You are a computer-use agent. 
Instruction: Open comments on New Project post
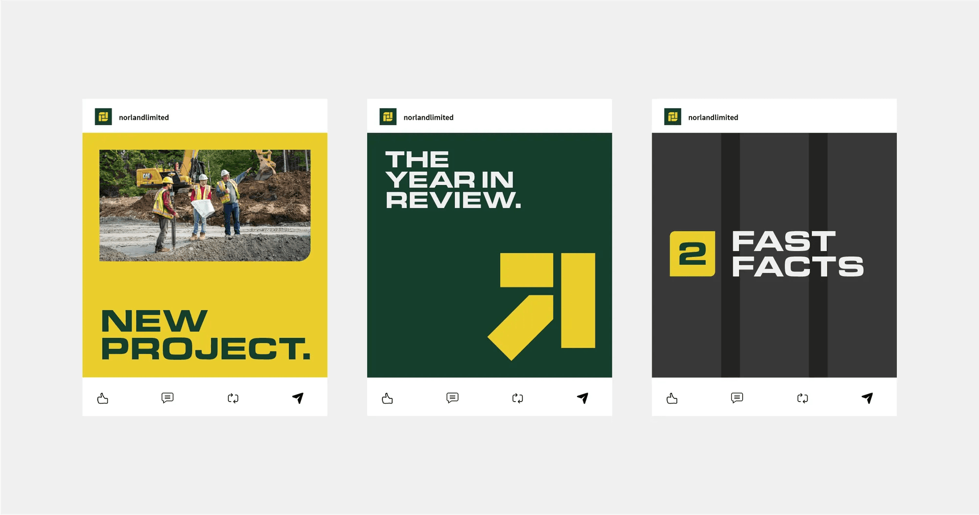167,398
